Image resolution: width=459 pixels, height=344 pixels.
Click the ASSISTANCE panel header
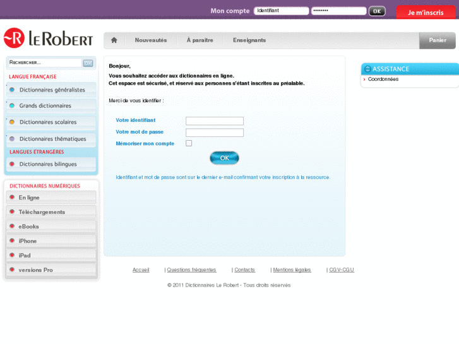(x=410, y=69)
